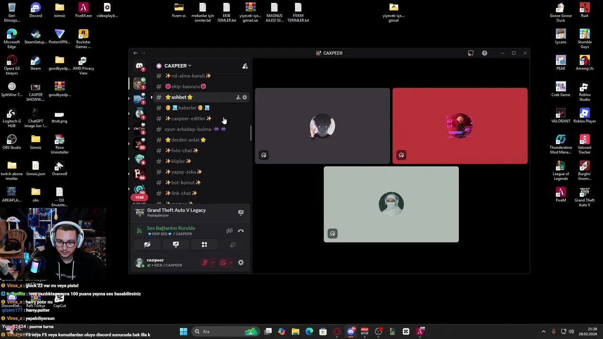
Task: Click the server icon with badge 8
Action: click(x=139, y=159)
